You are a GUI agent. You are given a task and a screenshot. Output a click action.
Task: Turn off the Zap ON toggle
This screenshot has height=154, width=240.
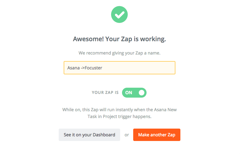[x=134, y=93]
